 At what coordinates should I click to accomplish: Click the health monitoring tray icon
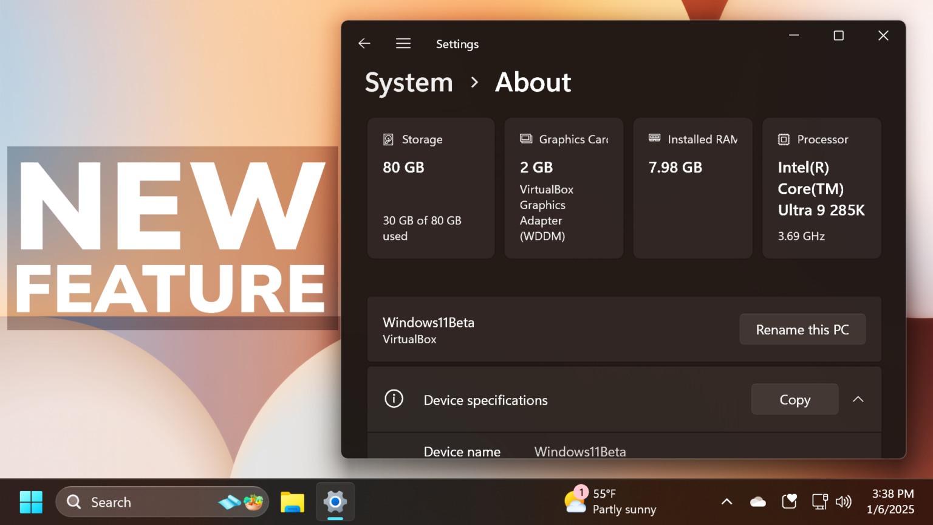pos(789,501)
